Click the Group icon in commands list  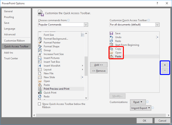click(x=40, y=50)
